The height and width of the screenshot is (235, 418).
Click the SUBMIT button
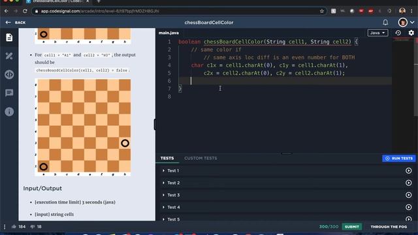351,227
